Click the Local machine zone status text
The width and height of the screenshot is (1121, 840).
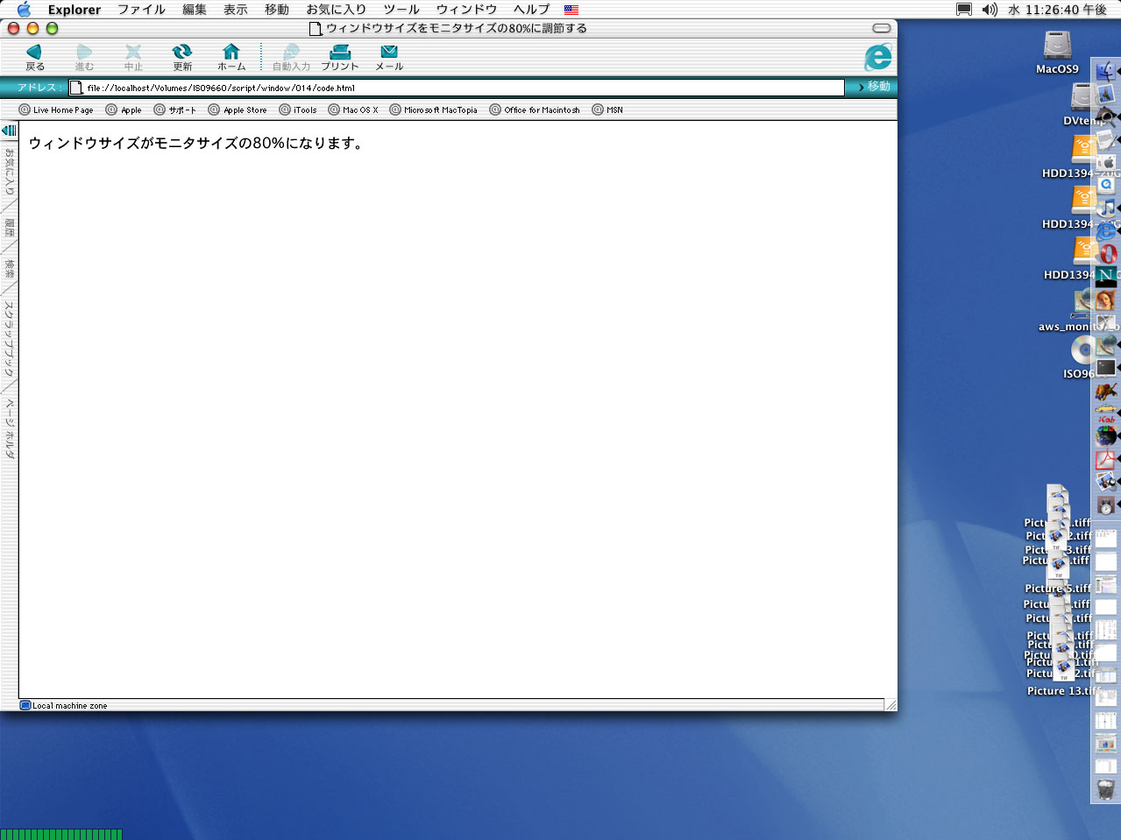[69, 705]
